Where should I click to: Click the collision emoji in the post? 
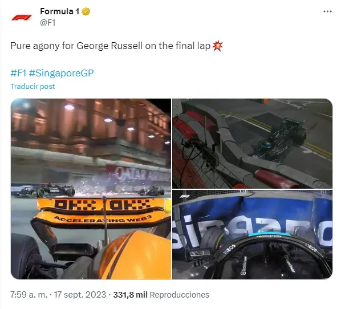(x=217, y=46)
